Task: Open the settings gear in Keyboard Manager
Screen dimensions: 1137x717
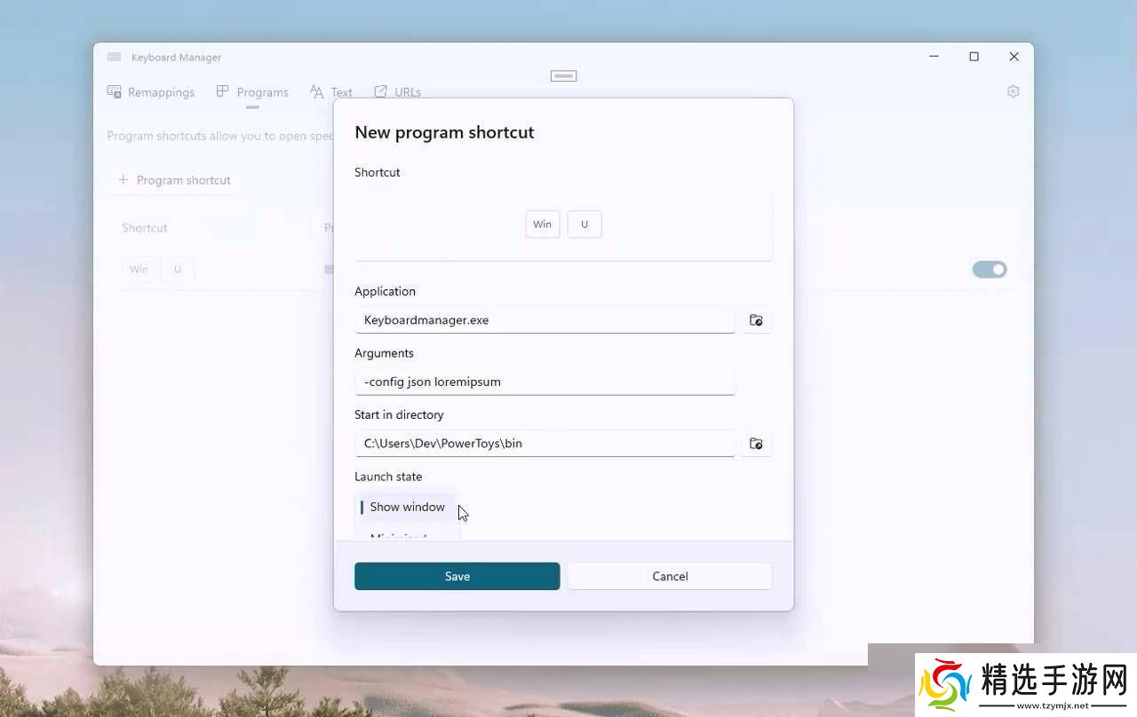Action: coord(1013,91)
